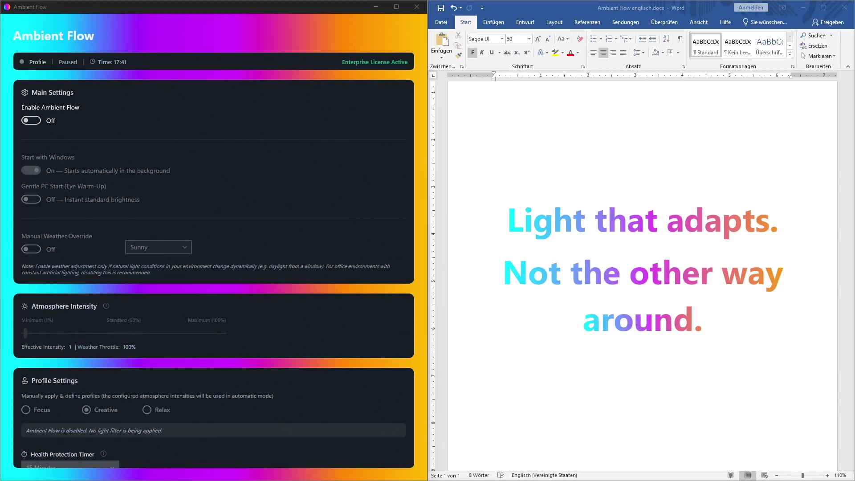The width and height of the screenshot is (855, 481).
Task: Select the Relax profile radio button
Action: [x=147, y=410]
